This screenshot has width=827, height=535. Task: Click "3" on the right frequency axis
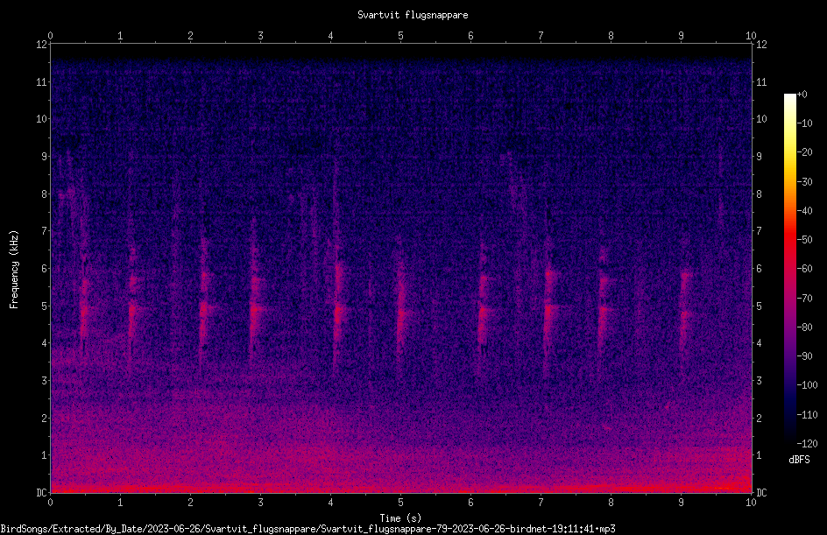click(x=759, y=381)
